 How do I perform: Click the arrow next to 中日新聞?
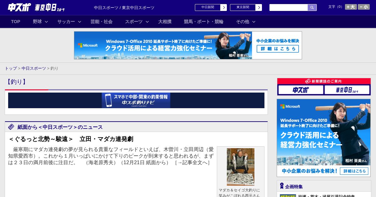(224, 8)
